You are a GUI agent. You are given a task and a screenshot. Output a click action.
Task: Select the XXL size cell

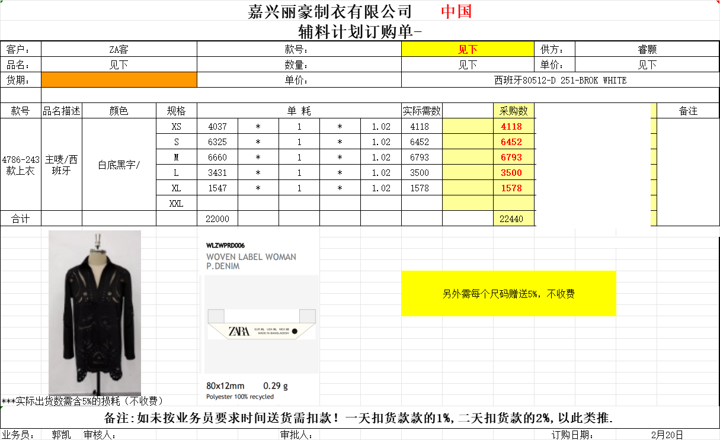(x=177, y=204)
